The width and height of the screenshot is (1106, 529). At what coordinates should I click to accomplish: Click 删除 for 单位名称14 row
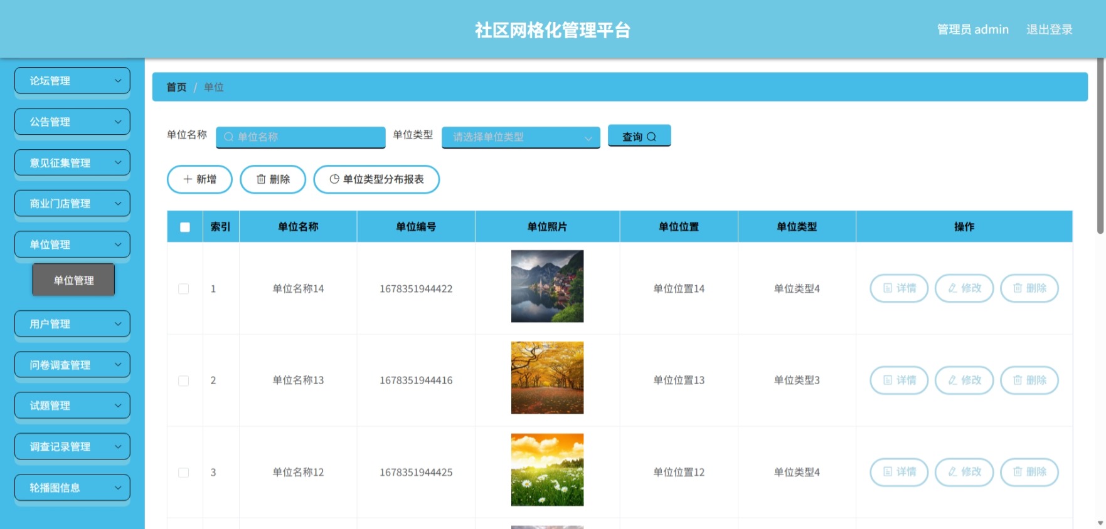click(x=1029, y=288)
